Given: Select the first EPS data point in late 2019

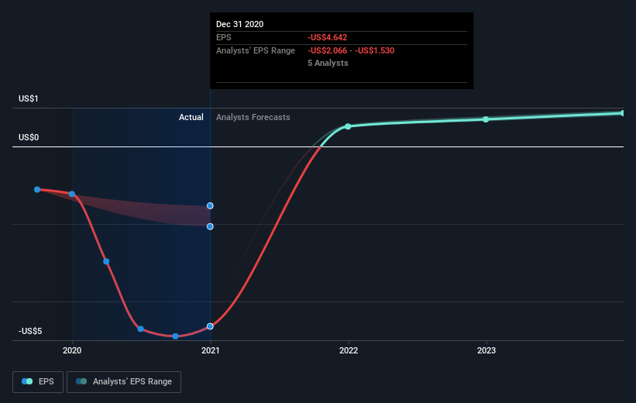Looking at the screenshot, I should (37, 190).
